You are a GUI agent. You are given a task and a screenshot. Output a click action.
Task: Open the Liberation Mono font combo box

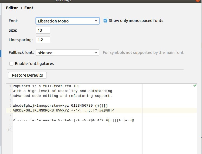pos(68,21)
